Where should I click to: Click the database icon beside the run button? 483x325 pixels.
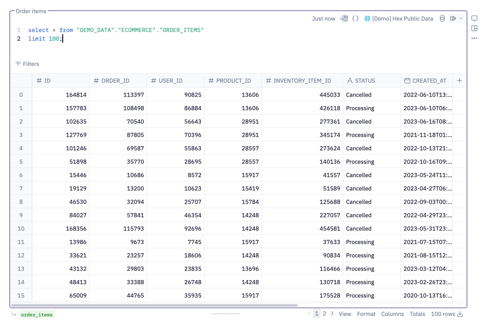click(x=441, y=19)
